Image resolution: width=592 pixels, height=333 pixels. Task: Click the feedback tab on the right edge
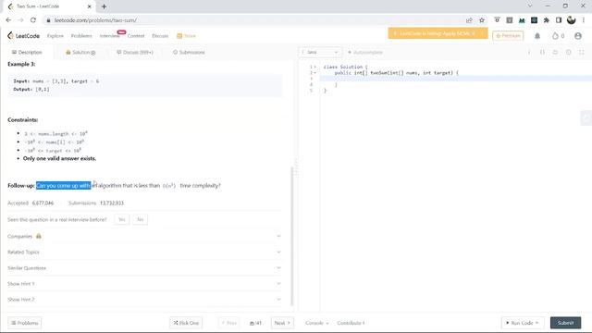pyautogui.click(x=586, y=118)
